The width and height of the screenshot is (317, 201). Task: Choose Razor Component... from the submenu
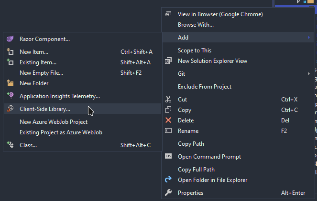point(83,39)
